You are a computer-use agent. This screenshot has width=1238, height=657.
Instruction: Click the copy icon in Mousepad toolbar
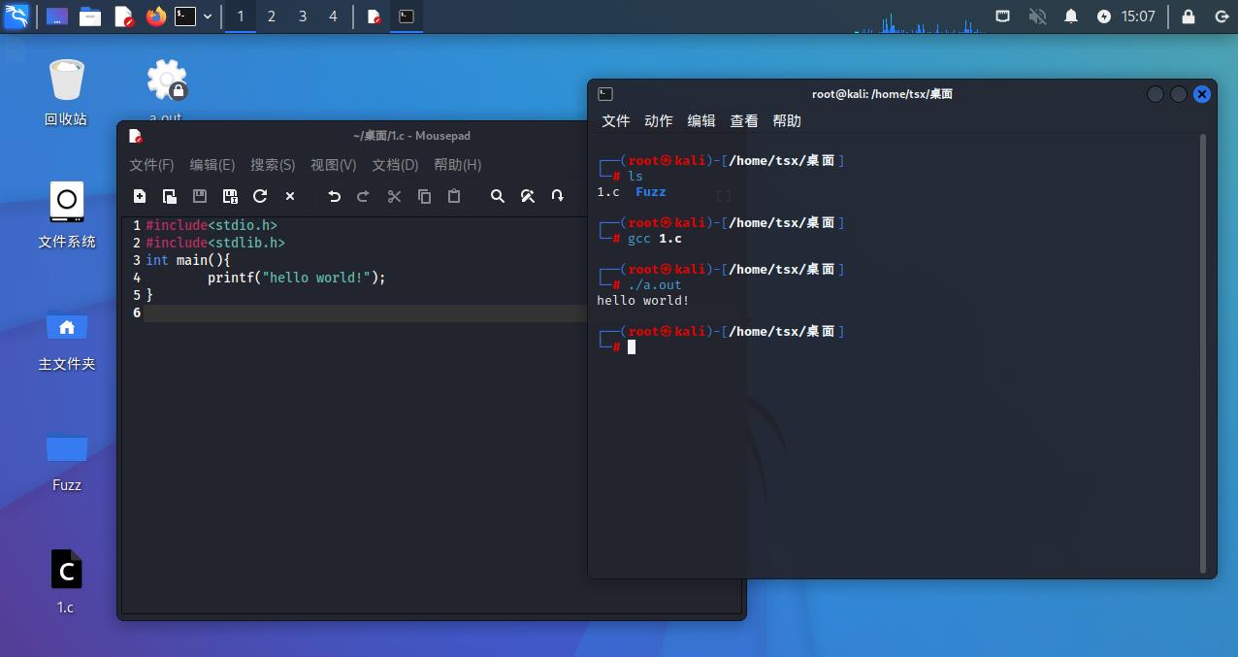pyautogui.click(x=424, y=196)
